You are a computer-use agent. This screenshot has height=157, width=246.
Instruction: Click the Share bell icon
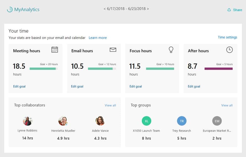pos(229,10)
